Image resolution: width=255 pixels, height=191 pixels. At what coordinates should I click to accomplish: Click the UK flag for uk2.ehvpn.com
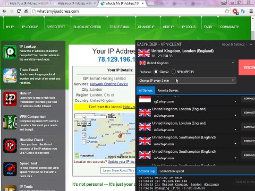point(145,112)
